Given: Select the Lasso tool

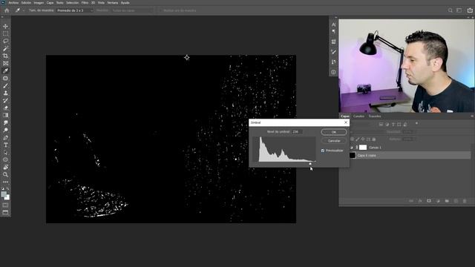Looking at the screenshot, I should [x=5, y=41].
